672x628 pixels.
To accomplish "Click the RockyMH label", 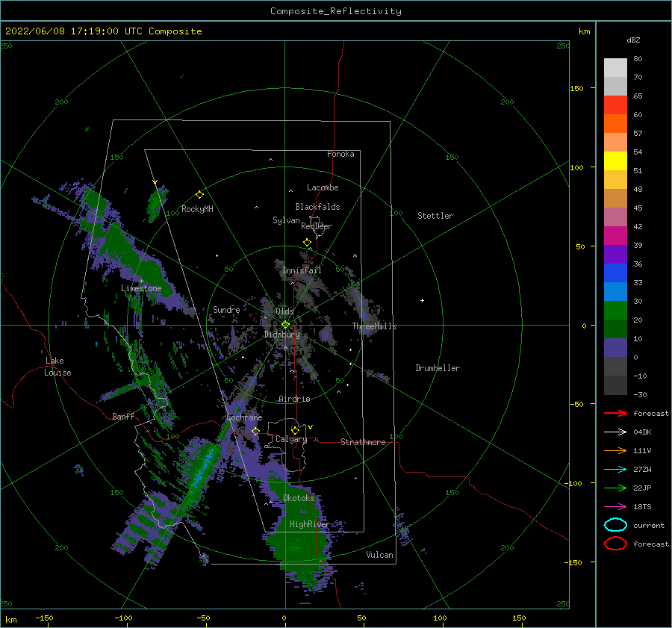I will coord(197,209).
